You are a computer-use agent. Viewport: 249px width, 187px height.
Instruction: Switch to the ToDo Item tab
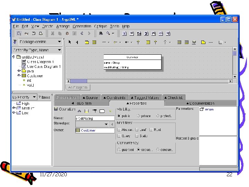click(x=82, y=103)
